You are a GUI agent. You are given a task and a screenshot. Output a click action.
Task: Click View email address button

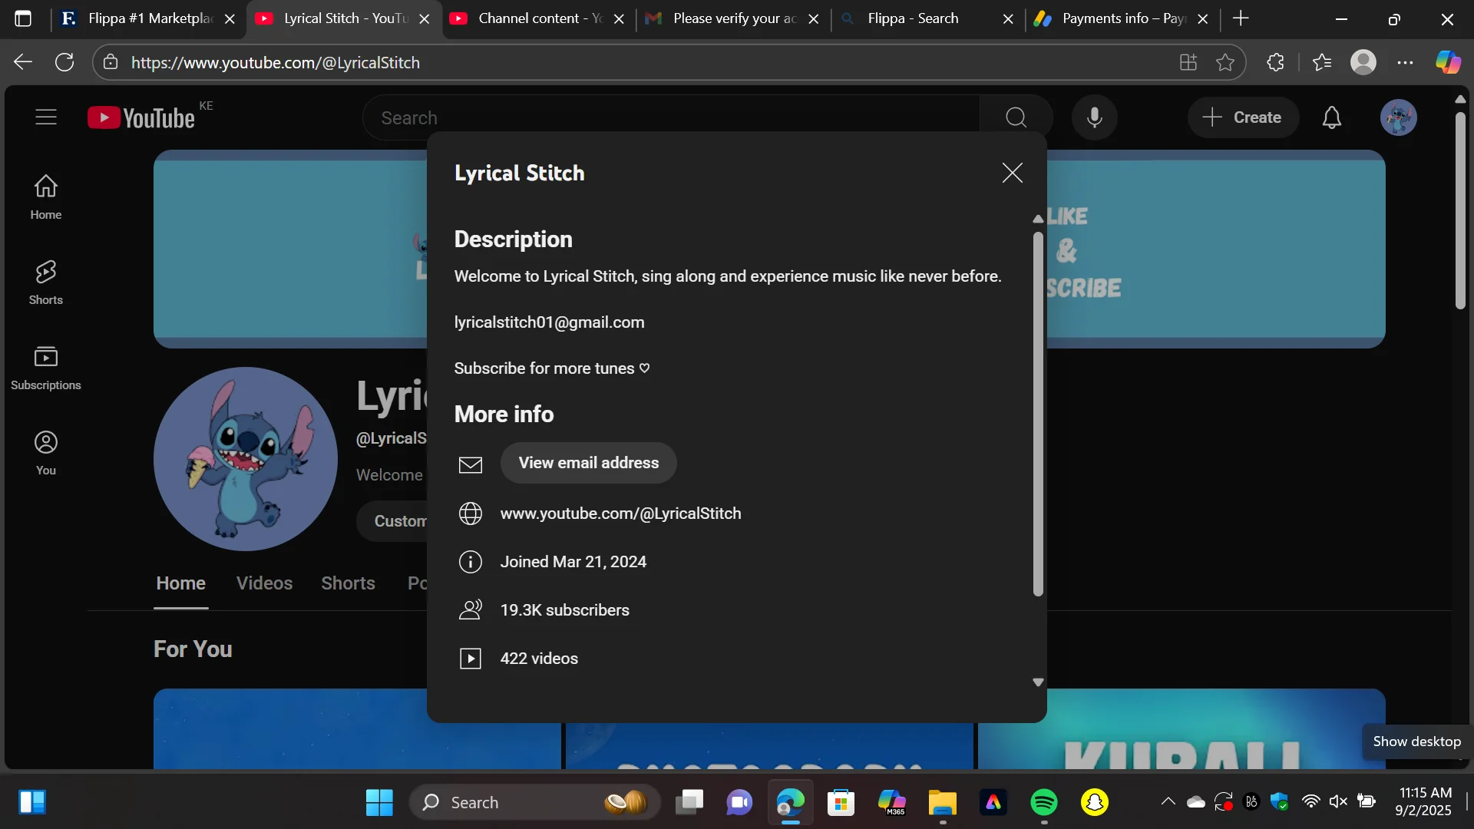click(x=588, y=463)
